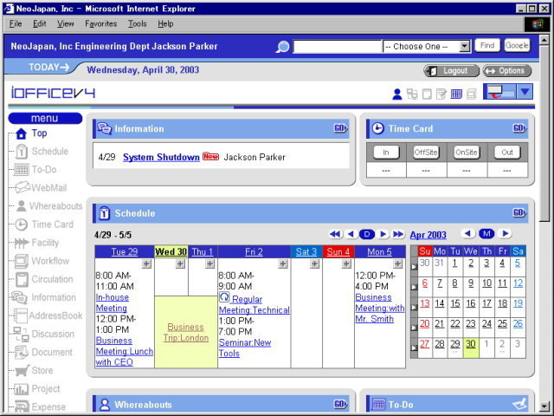Image resolution: width=554 pixels, height=416 pixels.
Task: Jump back a week with double-left arrow
Action: (335, 234)
